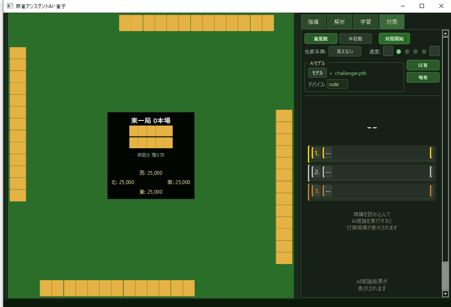This screenshot has width=451, height=307.
Task: Click the 西: 25,000 score
Action: pos(151,173)
